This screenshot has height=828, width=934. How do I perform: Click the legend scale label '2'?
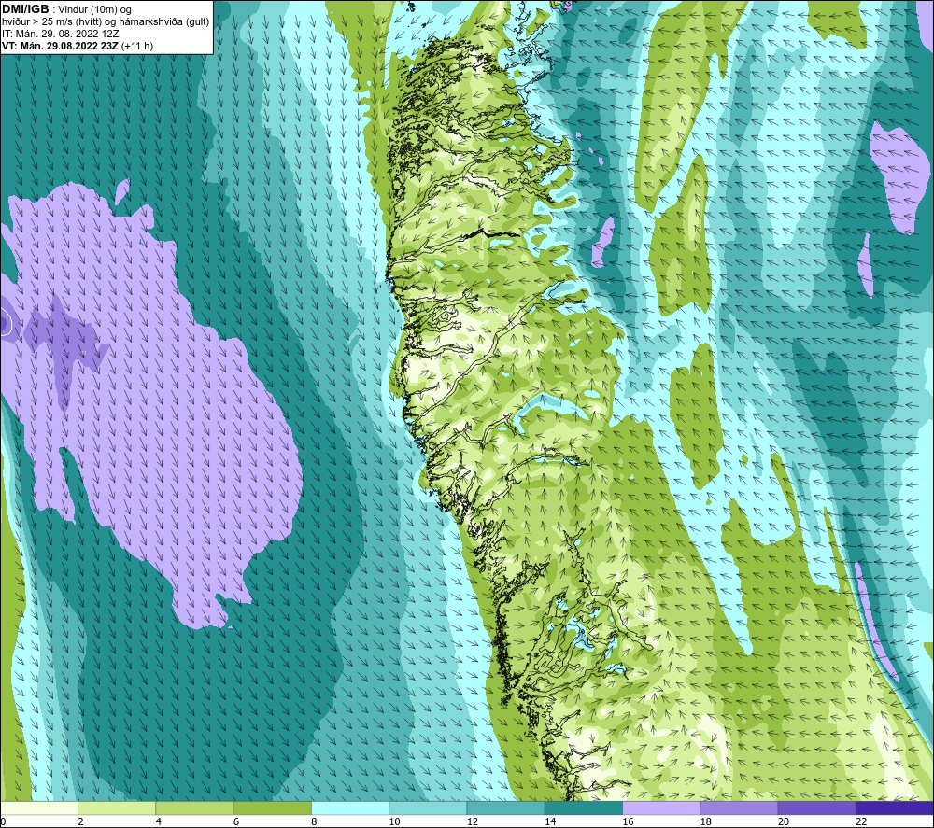click(80, 822)
